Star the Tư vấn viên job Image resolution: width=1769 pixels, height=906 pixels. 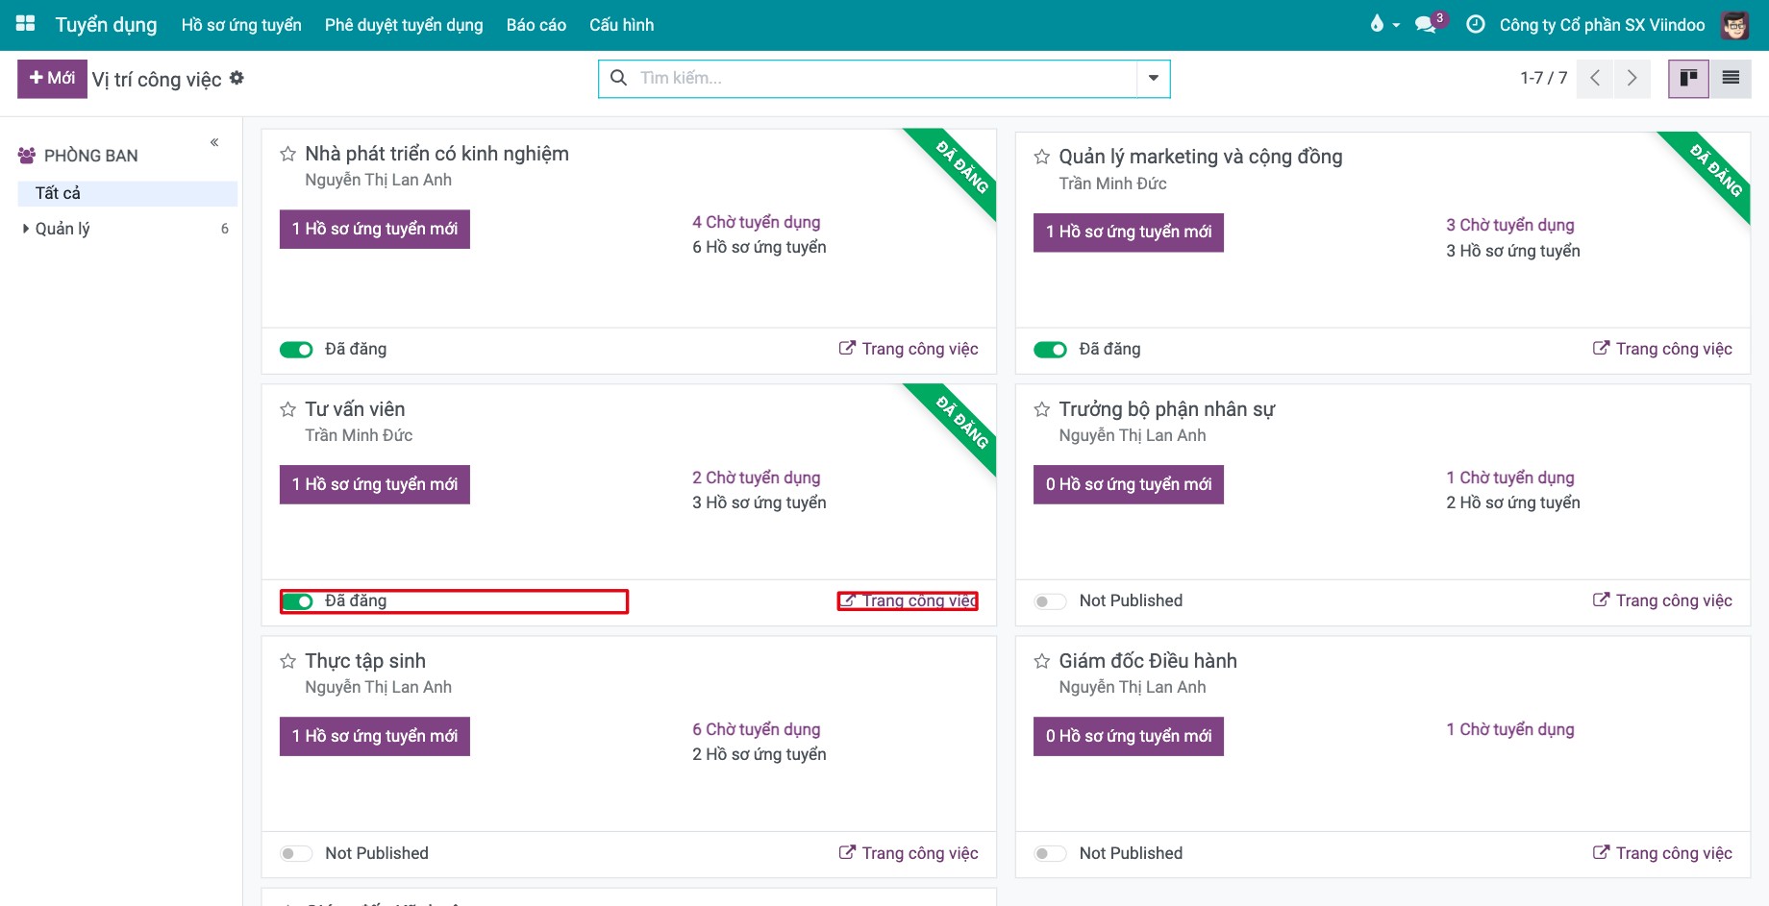[287, 409]
